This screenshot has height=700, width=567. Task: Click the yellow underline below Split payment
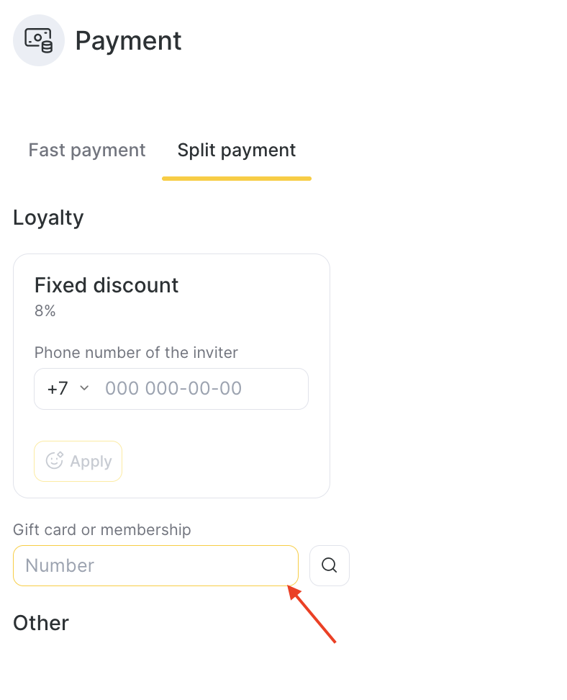(237, 178)
